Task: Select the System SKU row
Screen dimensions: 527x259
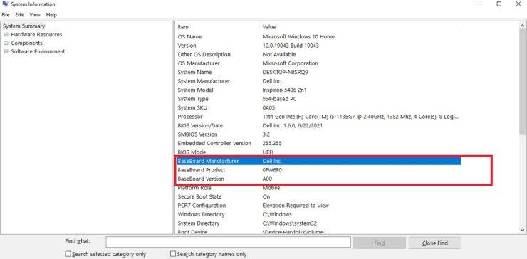Action: (x=318, y=108)
